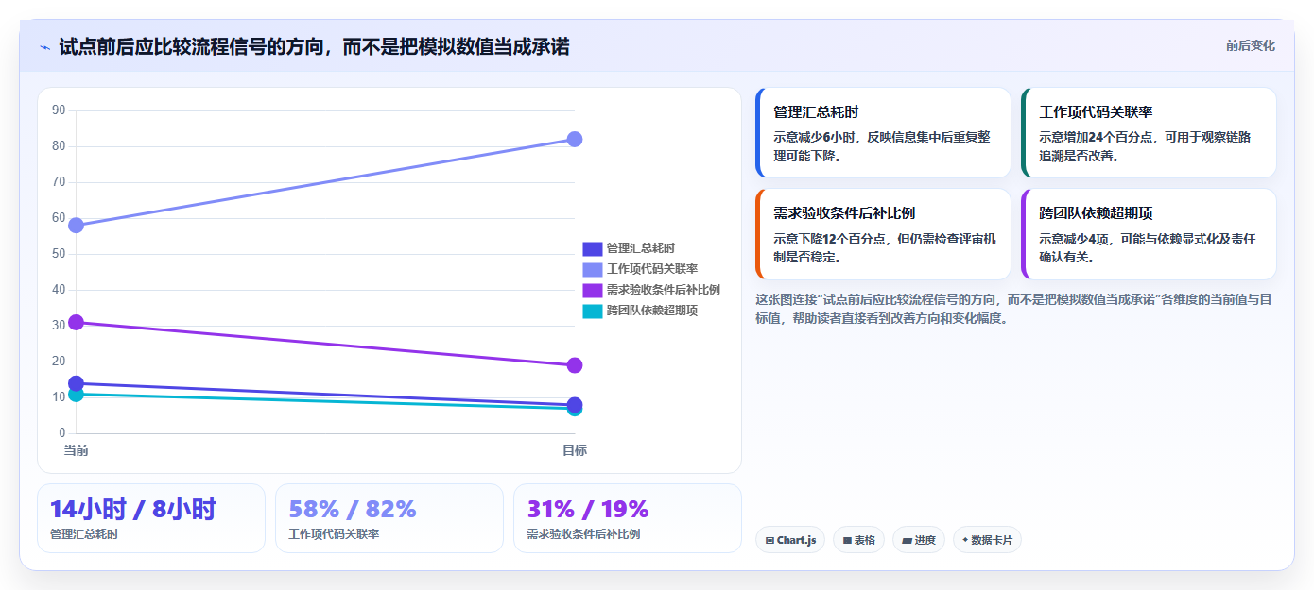Click the 进度 tag
Screen dimensions: 1314x590
coord(918,540)
